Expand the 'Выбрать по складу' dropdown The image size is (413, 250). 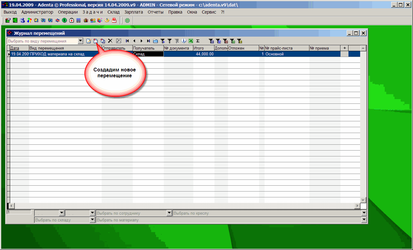(92, 220)
